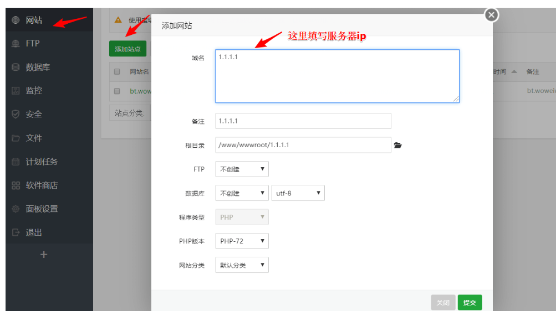Click the green 提交 submit button
556x311 pixels.
pos(470,303)
